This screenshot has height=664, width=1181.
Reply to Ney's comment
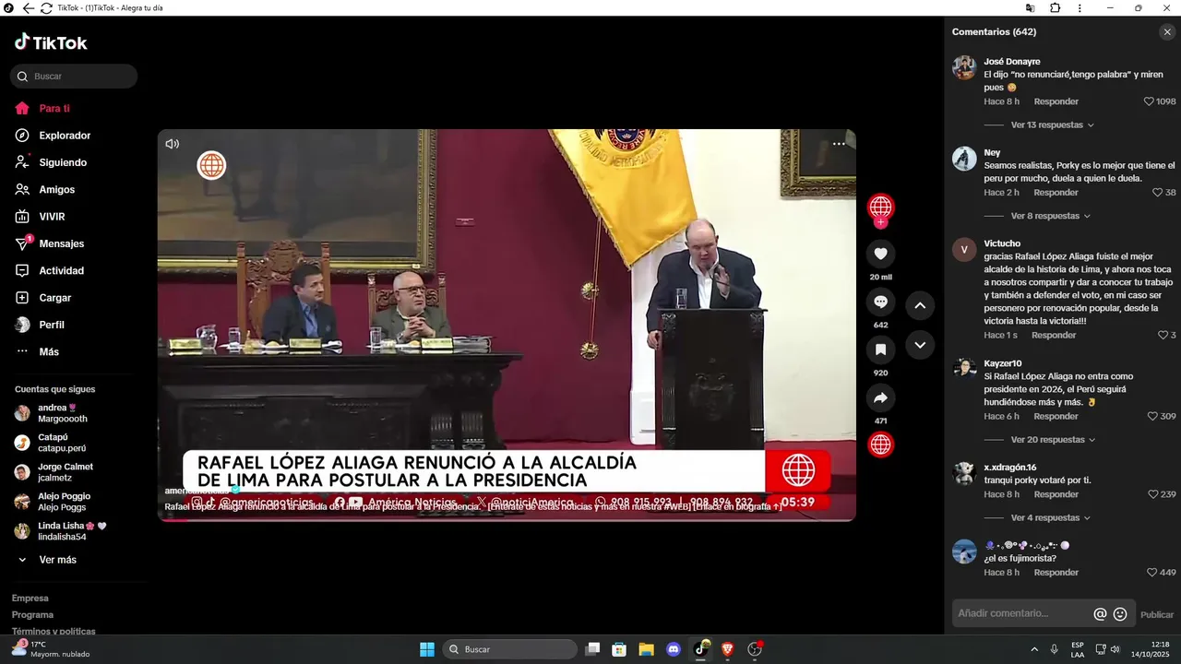(1056, 193)
